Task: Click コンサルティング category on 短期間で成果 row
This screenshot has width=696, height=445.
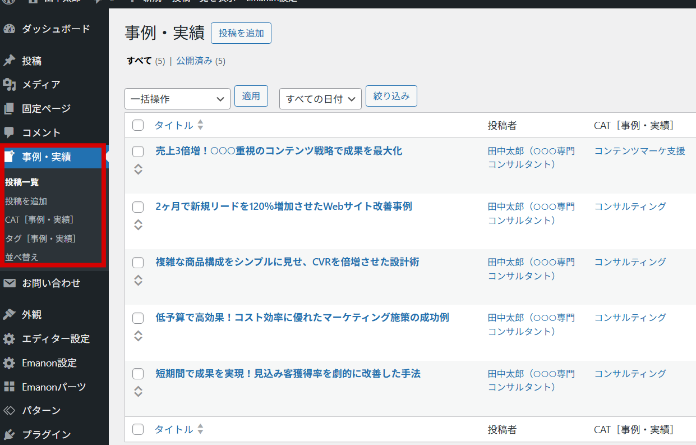Action: pyautogui.click(x=630, y=374)
